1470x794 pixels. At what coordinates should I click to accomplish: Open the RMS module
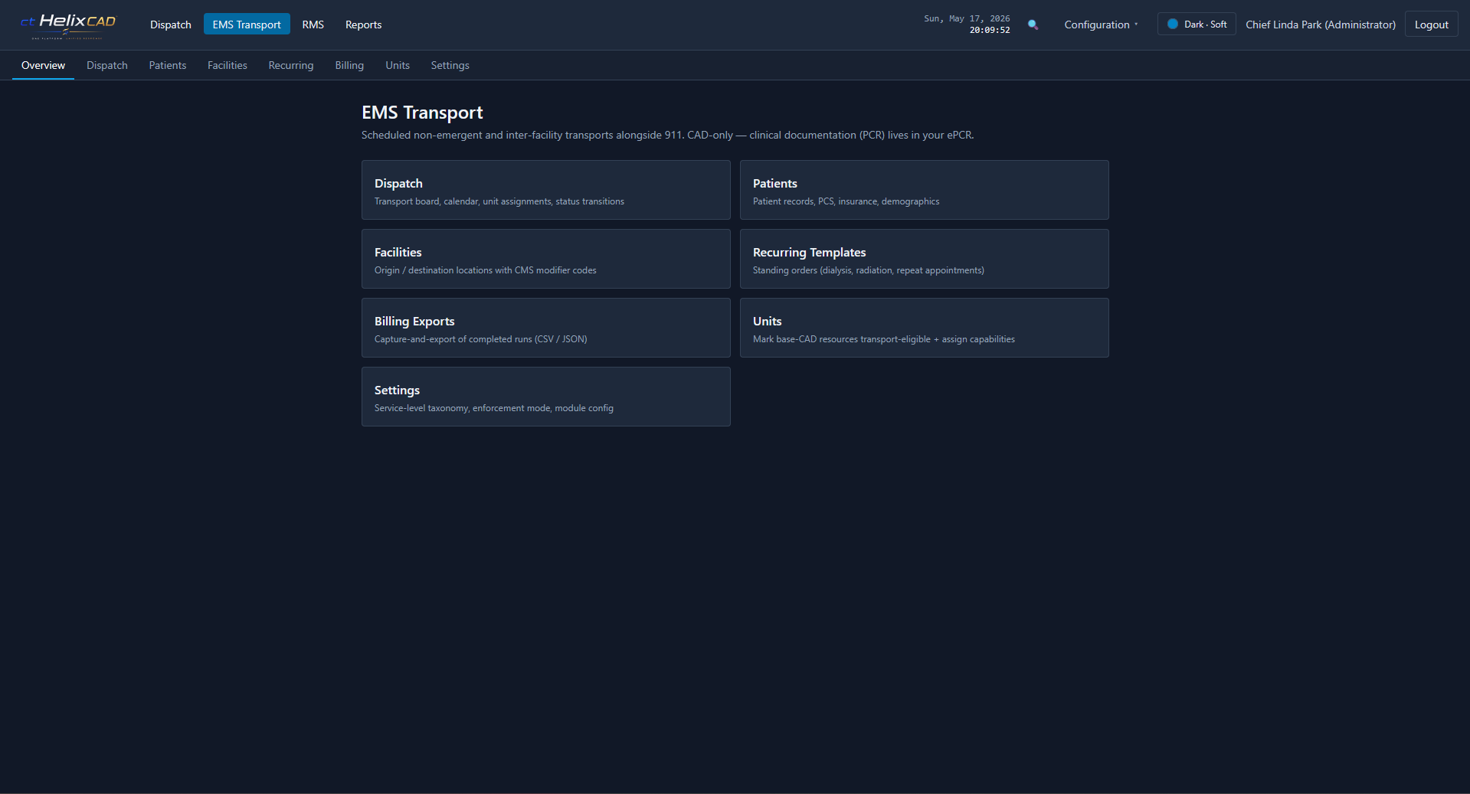click(313, 25)
